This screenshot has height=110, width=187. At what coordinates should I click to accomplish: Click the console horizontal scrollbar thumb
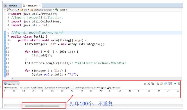(42, 105)
